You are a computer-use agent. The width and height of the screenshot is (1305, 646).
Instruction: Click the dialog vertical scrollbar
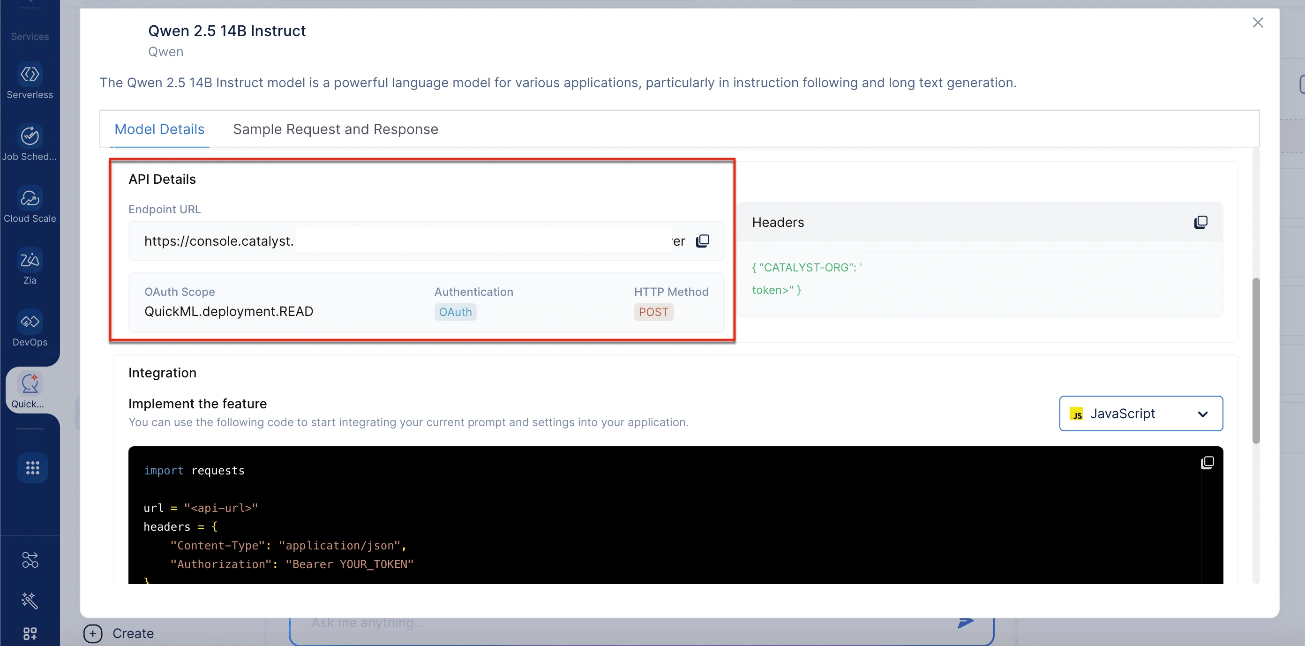click(x=1256, y=361)
